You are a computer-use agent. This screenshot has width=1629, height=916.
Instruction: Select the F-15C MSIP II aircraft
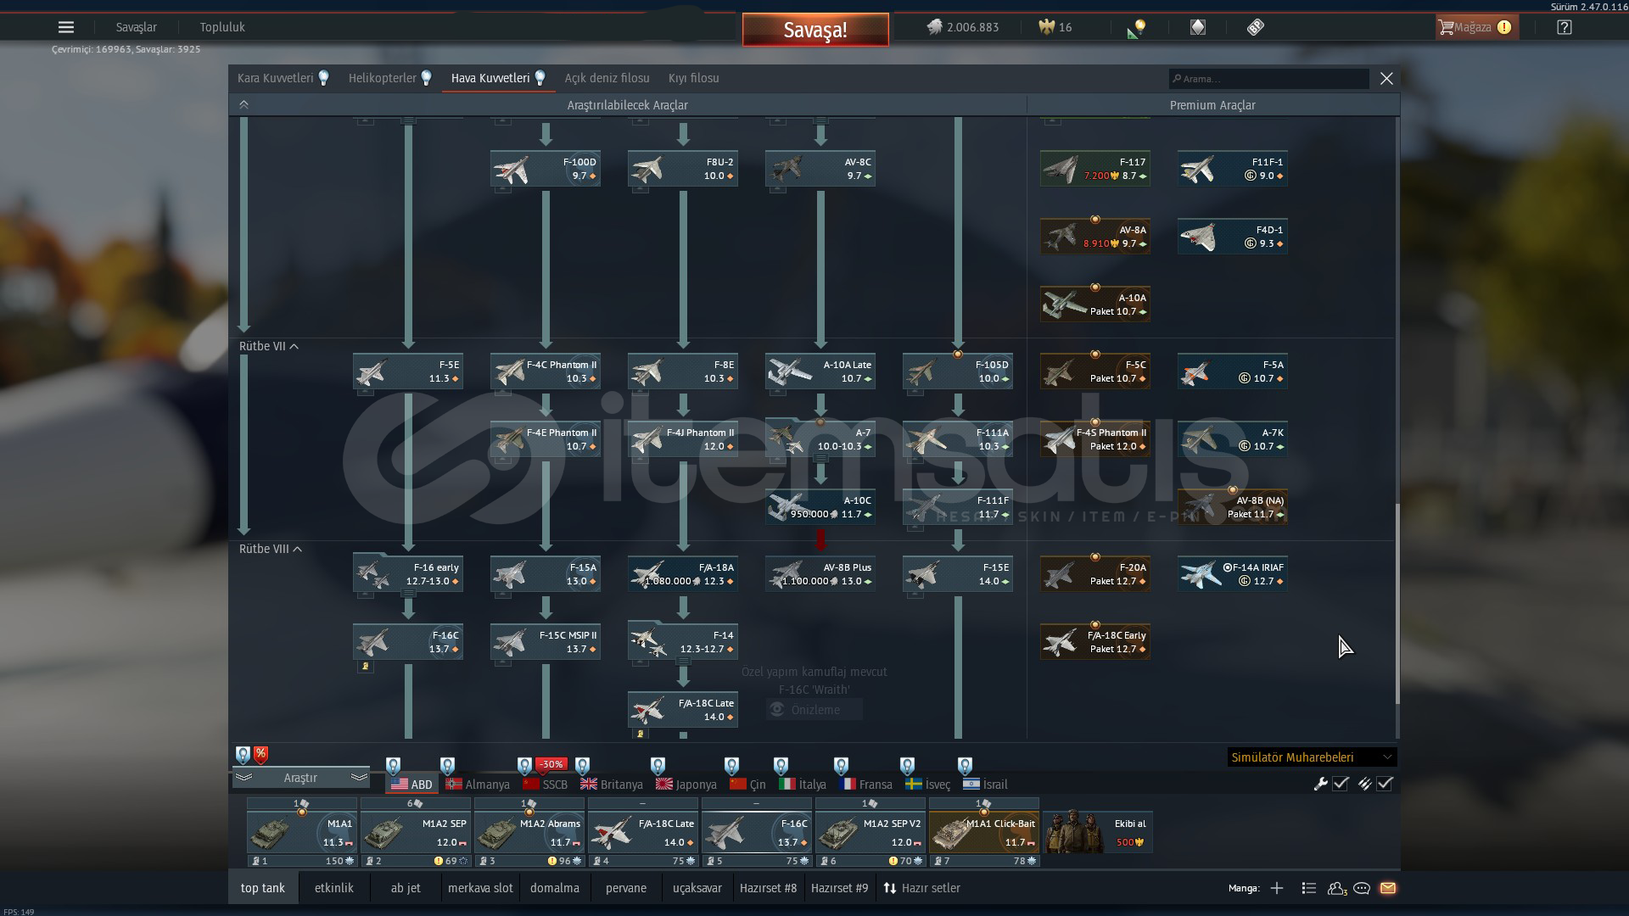(x=546, y=642)
